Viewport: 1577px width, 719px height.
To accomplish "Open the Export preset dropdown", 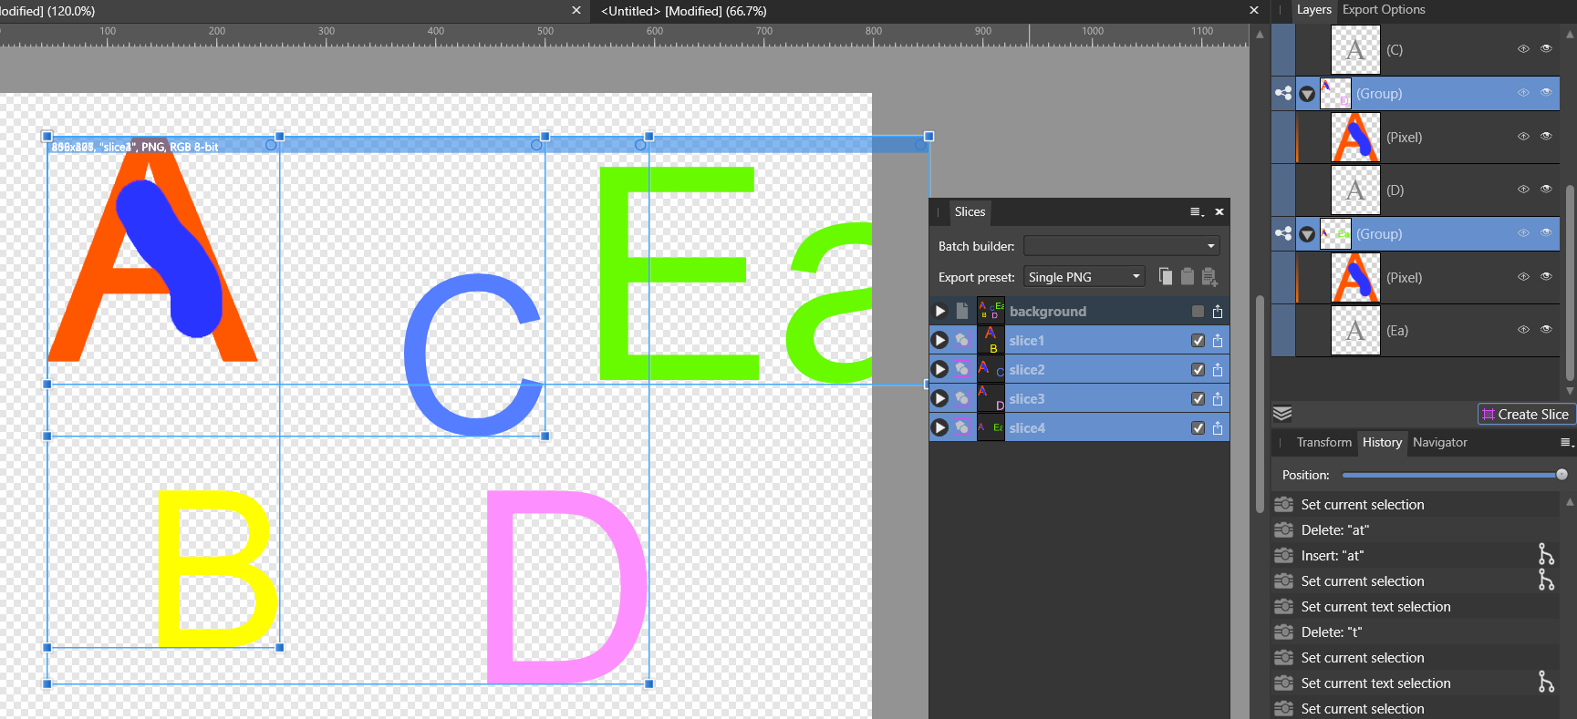I will (x=1084, y=277).
